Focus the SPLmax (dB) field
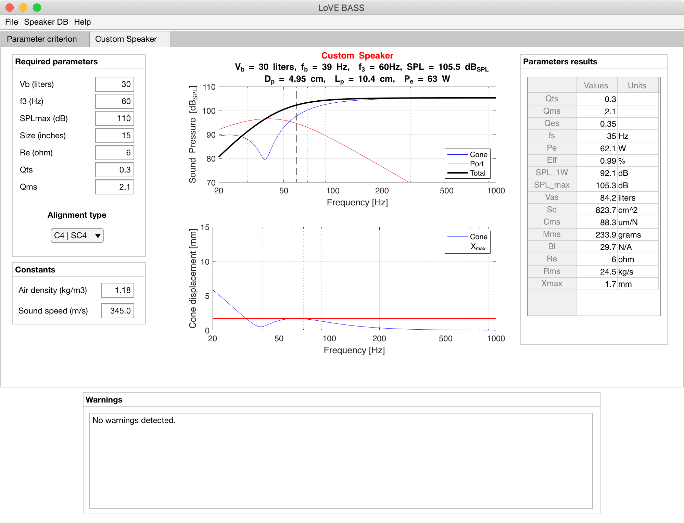 tap(114, 118)
